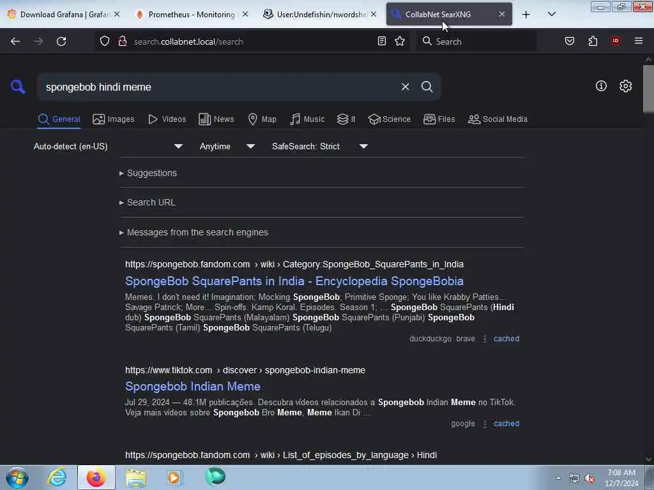Click the insecure connection padlock icon
Viewport: 654px width, 490px height.
pos(122,41)
